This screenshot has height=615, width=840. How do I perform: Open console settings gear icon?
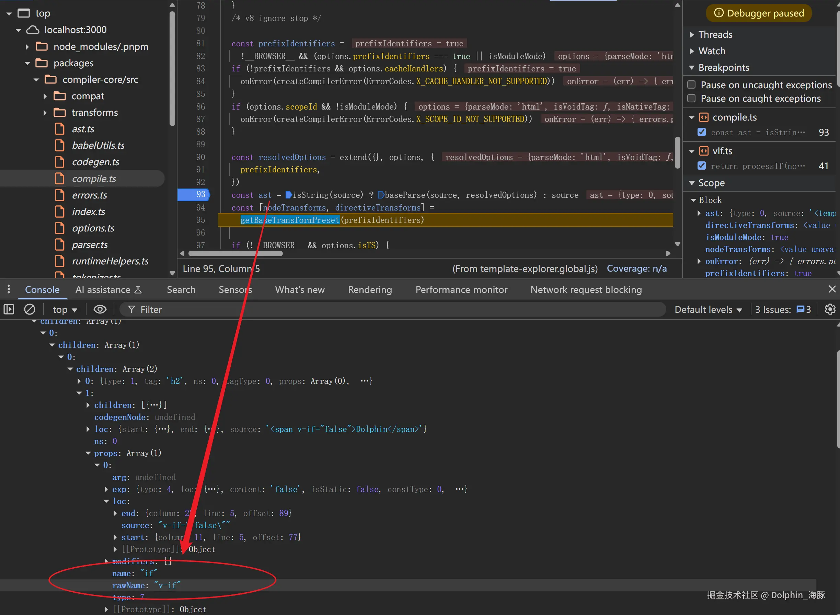[830, 309]
